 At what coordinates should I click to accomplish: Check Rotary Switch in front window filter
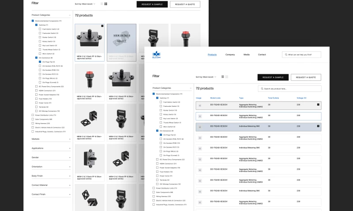tap(161, 114)
